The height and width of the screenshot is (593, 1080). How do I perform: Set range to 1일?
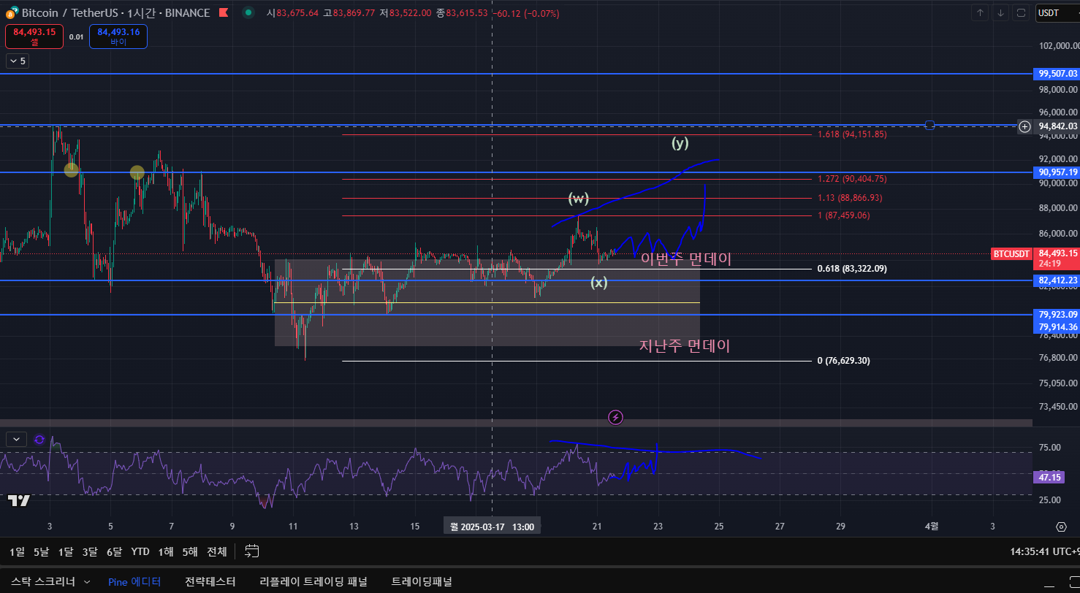point(17,551)
